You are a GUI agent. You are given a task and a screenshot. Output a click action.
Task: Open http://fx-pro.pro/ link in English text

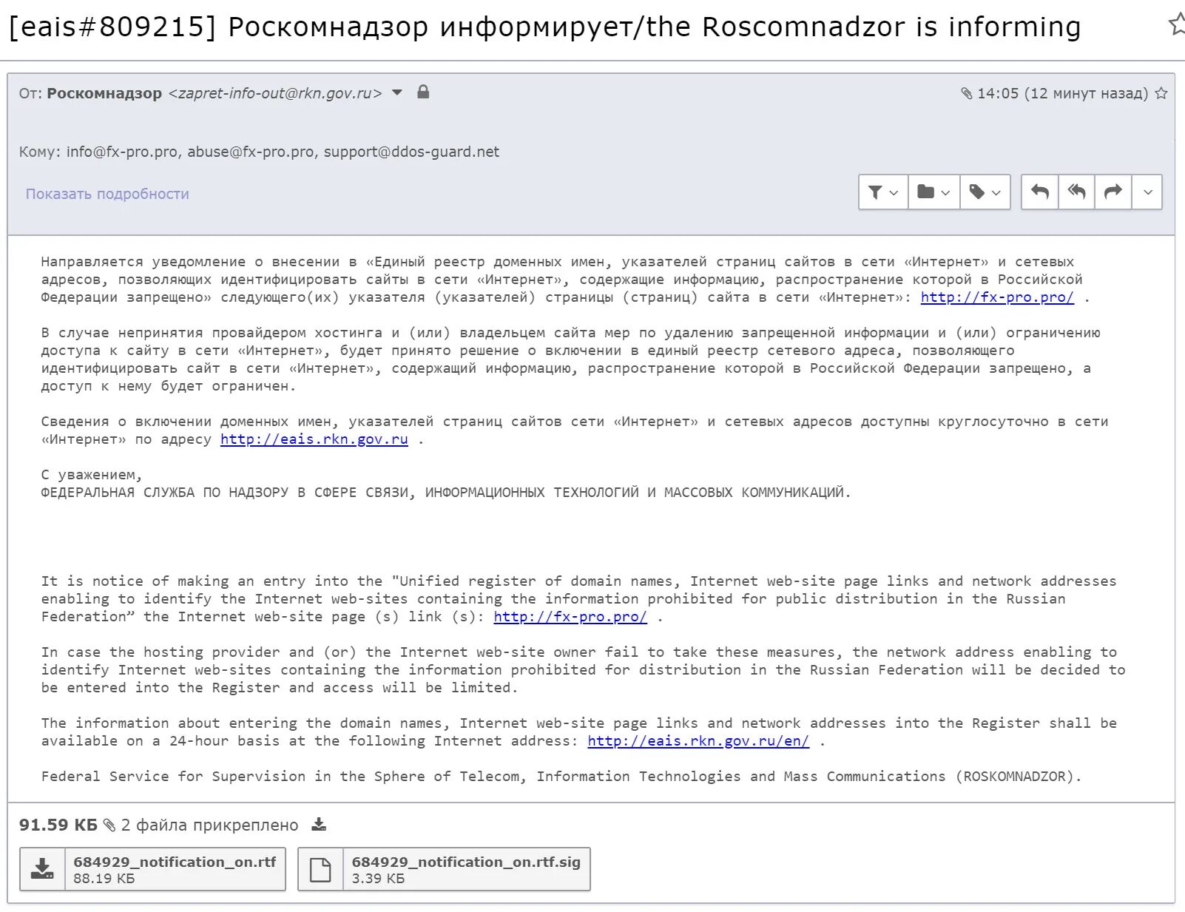tap(570, 617)
